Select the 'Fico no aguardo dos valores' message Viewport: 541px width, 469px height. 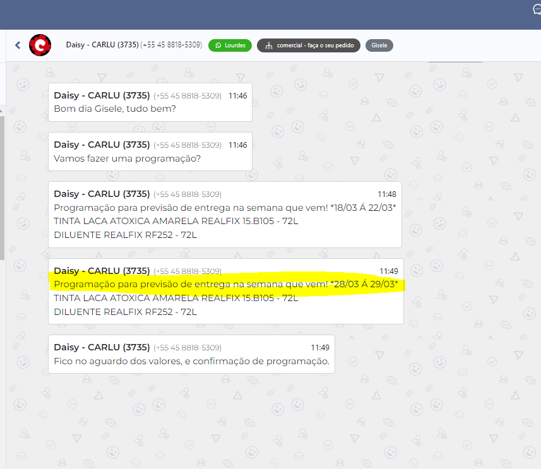coord(191,361)
